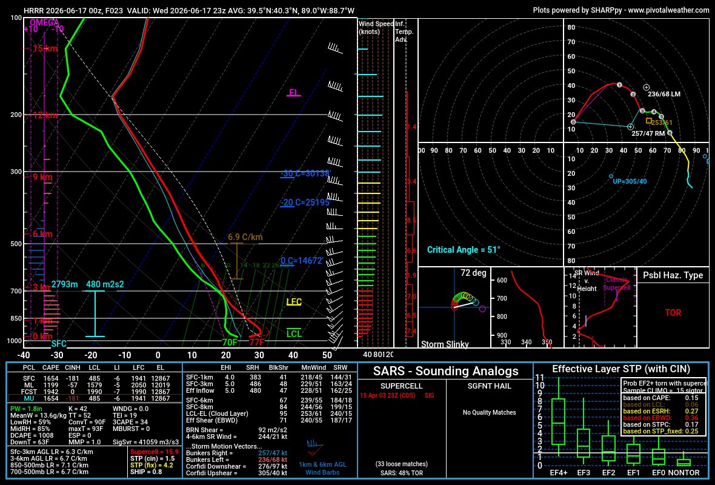Click the Effective Layer STP (with CIN) title

tap(621, 369)
